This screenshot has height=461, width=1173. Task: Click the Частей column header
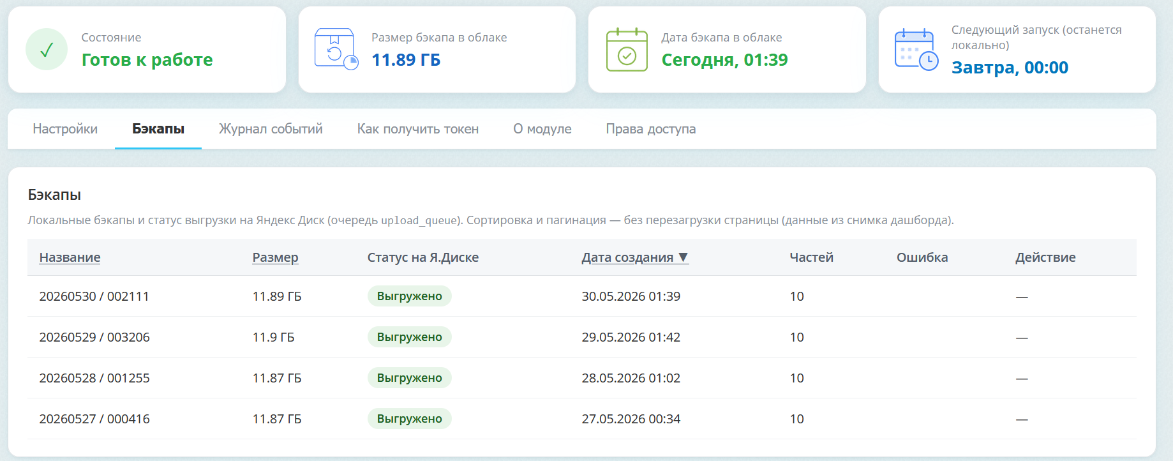pyautogui.click(x=811, y=257)
